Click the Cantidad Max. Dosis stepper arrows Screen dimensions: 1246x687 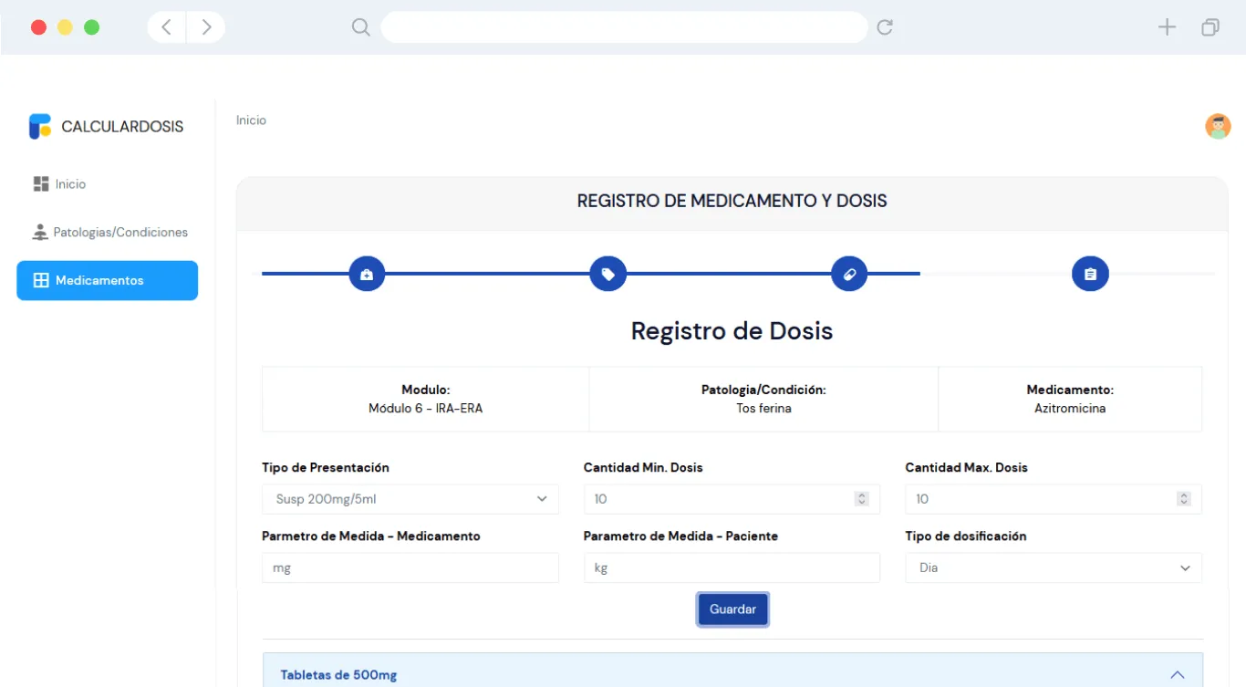(x=1183, y=499)
